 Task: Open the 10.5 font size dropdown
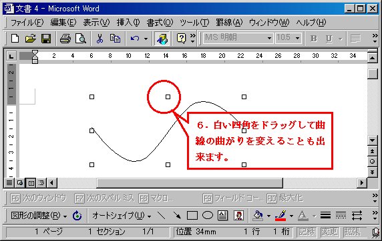(297, 38)
